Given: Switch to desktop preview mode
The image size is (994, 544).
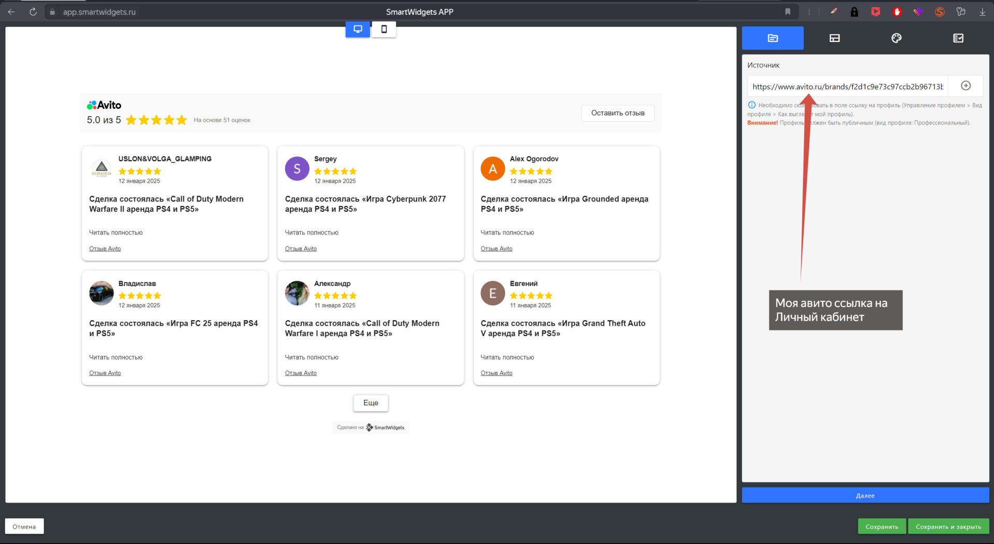Looking at the screenshot, I should click(358, 29).
